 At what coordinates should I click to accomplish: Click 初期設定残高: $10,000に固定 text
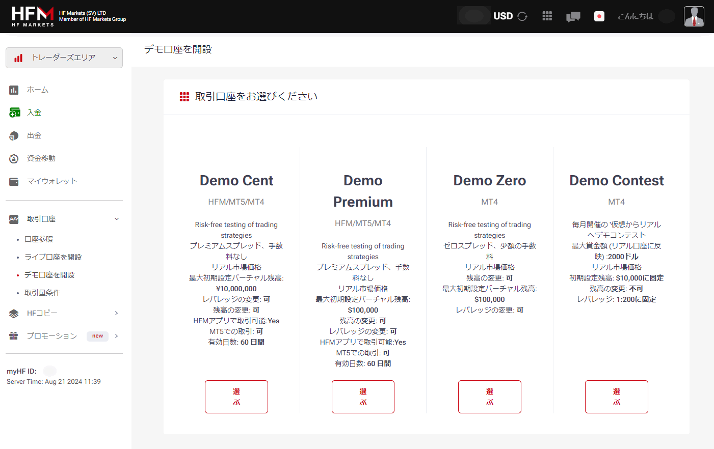617,278
